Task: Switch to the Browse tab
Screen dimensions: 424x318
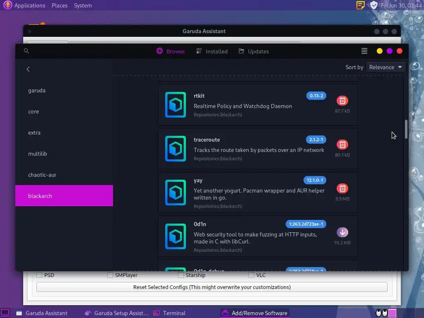Action: [x=171, y=51]
